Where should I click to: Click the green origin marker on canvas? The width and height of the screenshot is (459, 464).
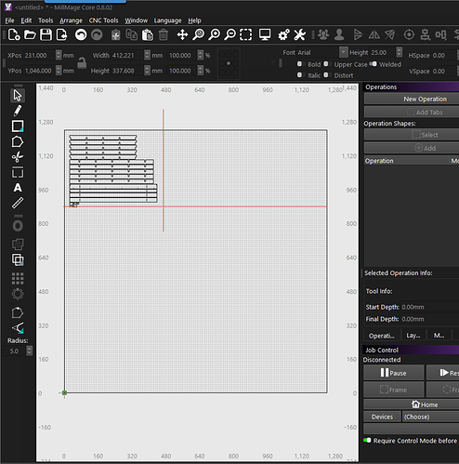(x=64, y=392)
